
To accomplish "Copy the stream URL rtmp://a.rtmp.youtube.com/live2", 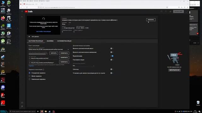I will tap(64, 57).
